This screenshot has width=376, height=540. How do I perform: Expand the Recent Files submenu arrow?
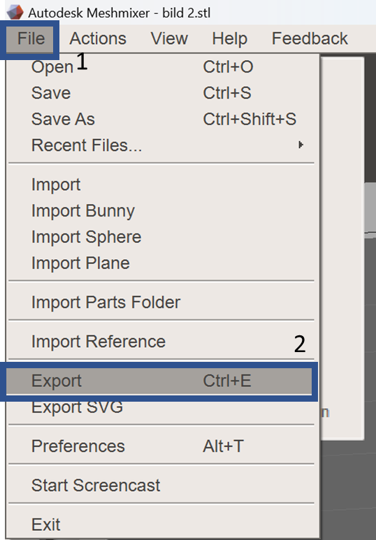click(x=301, y=145)
